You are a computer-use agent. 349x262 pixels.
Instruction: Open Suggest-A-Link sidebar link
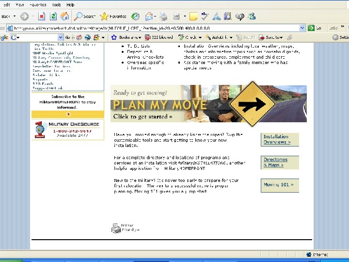click(x=48, y=88)
